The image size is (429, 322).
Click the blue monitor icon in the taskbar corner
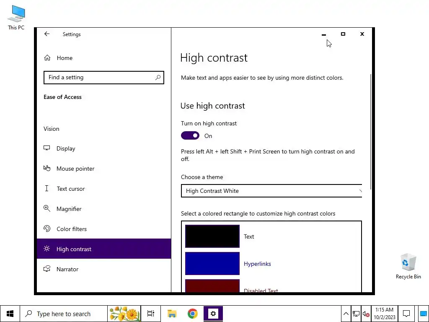coord(424,314)
